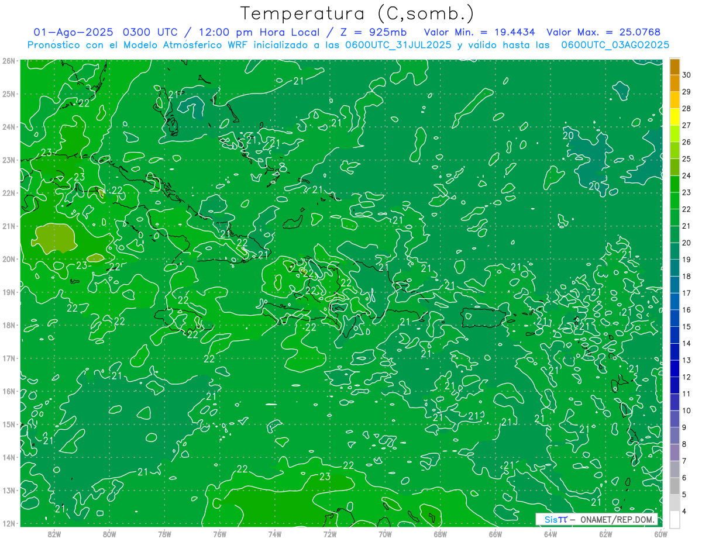Click the 80W longitude axis label

click(x=109, y=534)
